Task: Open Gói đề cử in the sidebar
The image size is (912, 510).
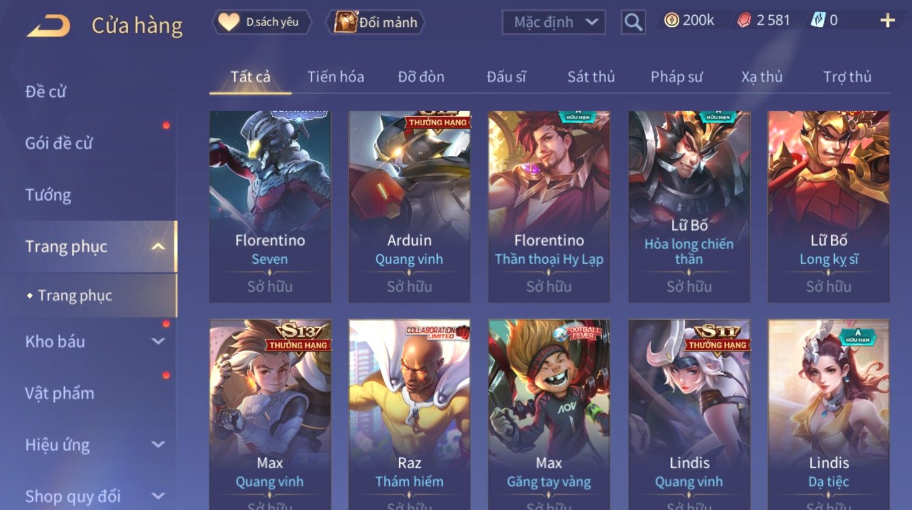Action: [x=59, y=143]
